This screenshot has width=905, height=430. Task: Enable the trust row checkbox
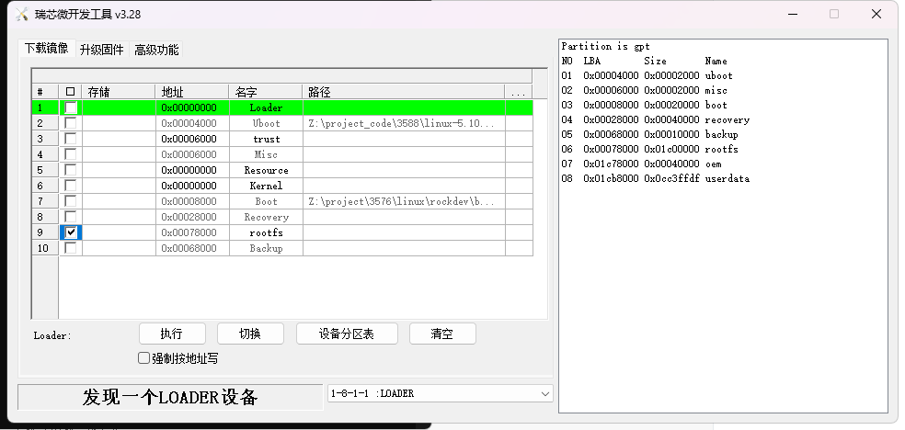point(71,139)
